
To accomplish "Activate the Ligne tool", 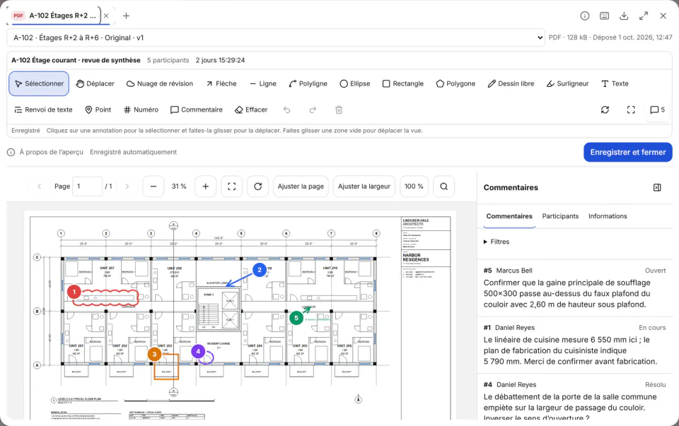I will point(263,83).
